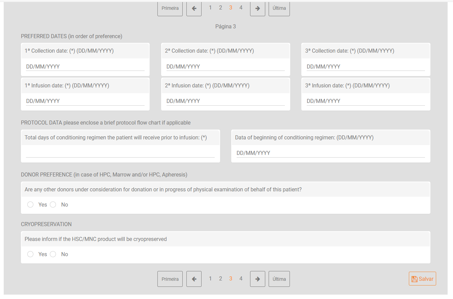This screenshot has width=453, height=299.
Task: Click the bottom previous page arrow icon
Action: [194, 279]
